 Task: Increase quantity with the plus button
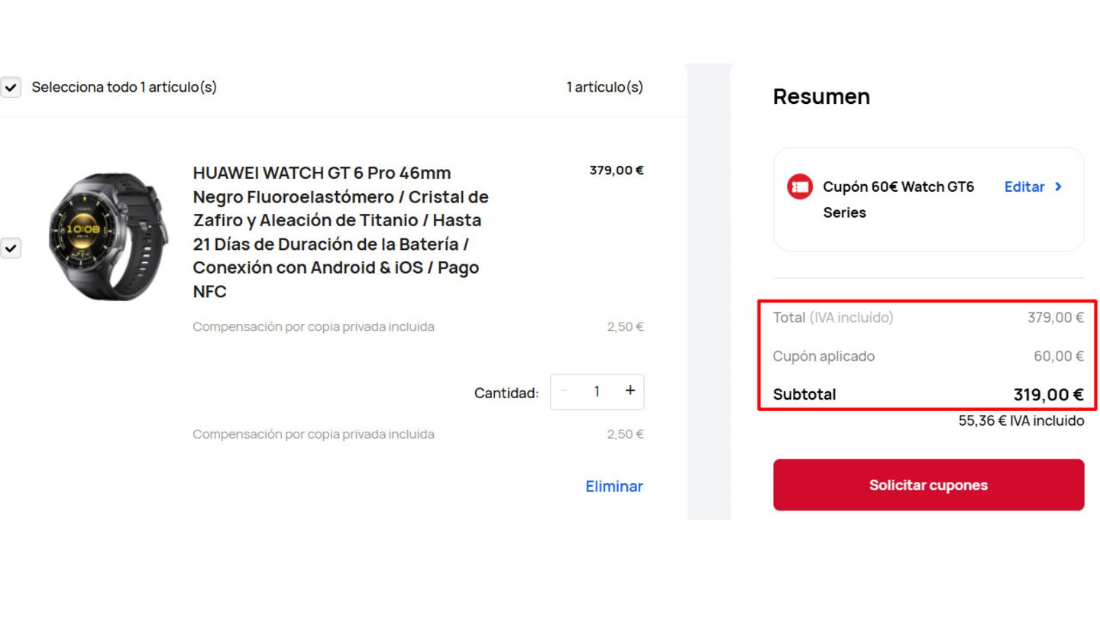pos(630,391)
